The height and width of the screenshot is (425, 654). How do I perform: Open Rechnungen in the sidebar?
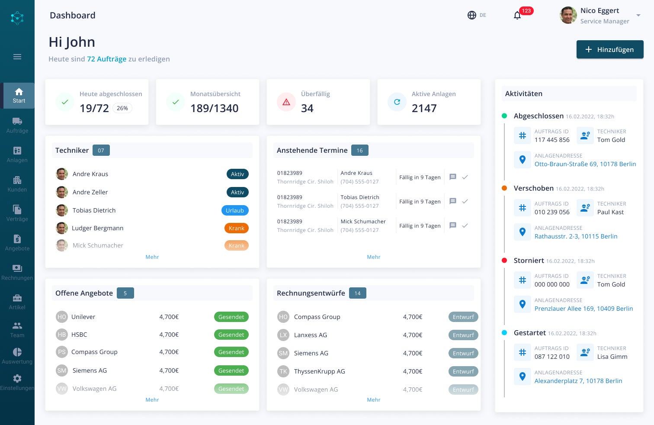[17, 272]
